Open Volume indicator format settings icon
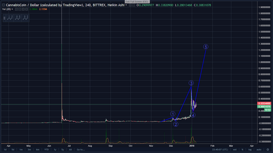The width and height of the screenshot is (273, 153). (20, 9)
